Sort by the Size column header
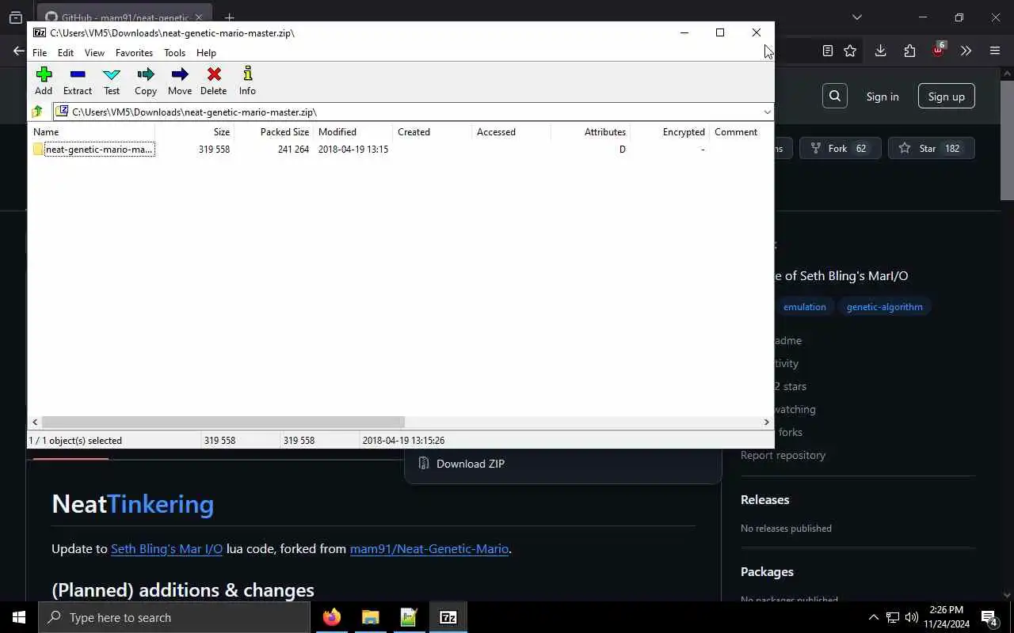 194,132
